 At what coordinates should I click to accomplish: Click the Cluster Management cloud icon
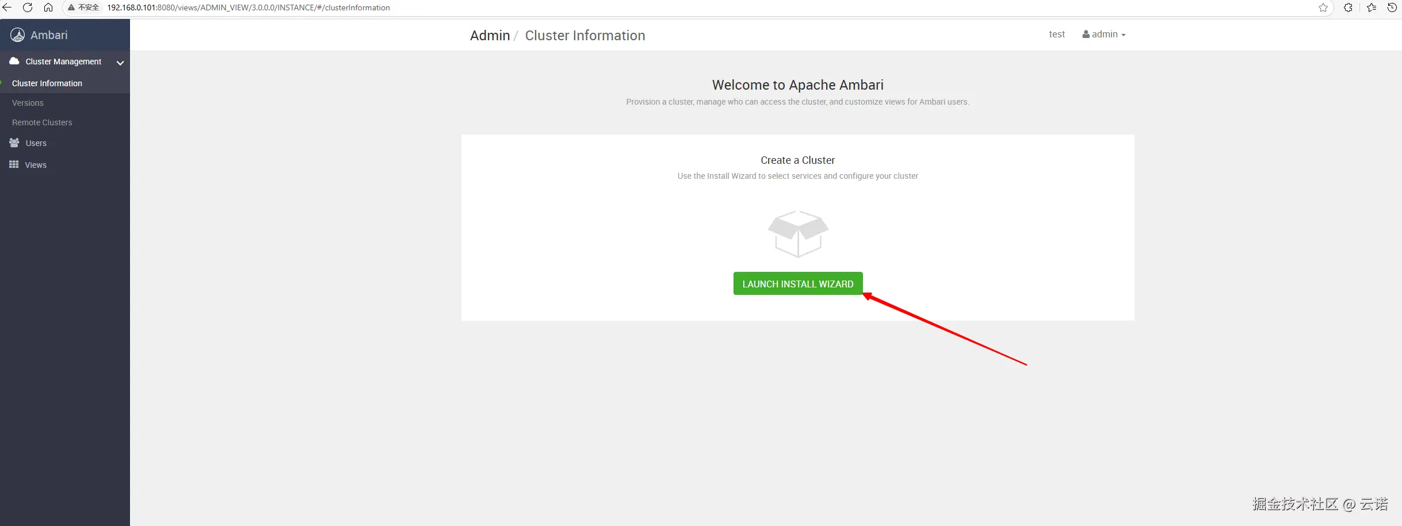click(x=14, y=61)
